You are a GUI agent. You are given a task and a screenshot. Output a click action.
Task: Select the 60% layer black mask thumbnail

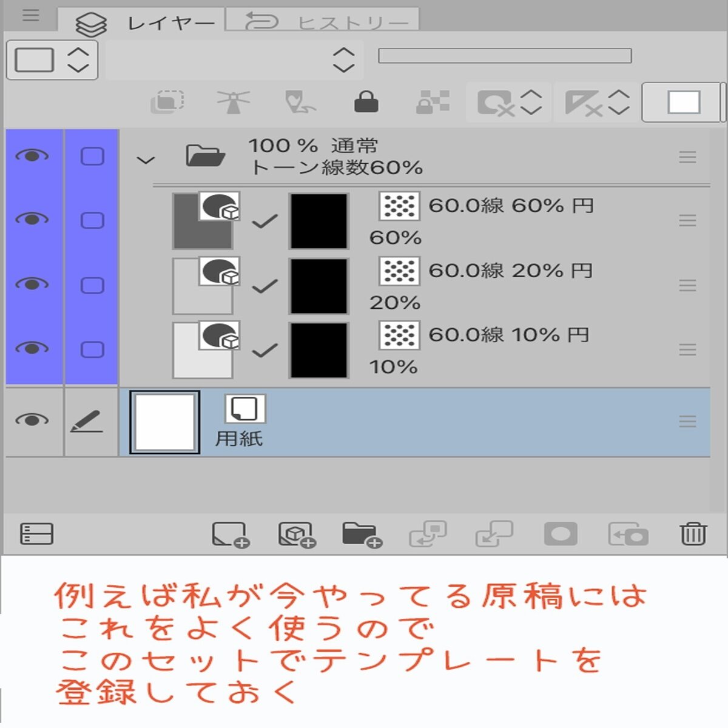[x=318, y=221]
